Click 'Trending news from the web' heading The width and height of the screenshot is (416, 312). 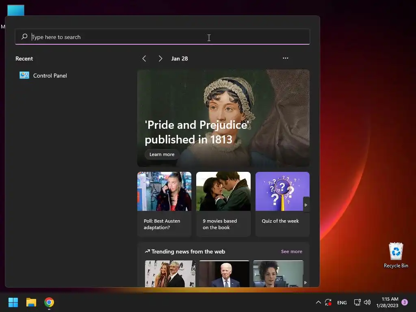pyautogui.click(x=188, y=251)
